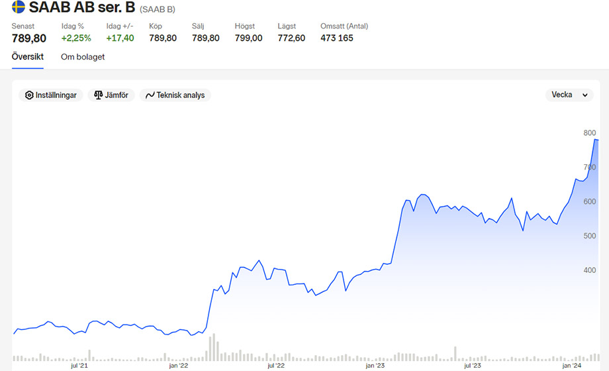Click the jan '23 marker on time axis
609x371 pixels.
[375, 366]
